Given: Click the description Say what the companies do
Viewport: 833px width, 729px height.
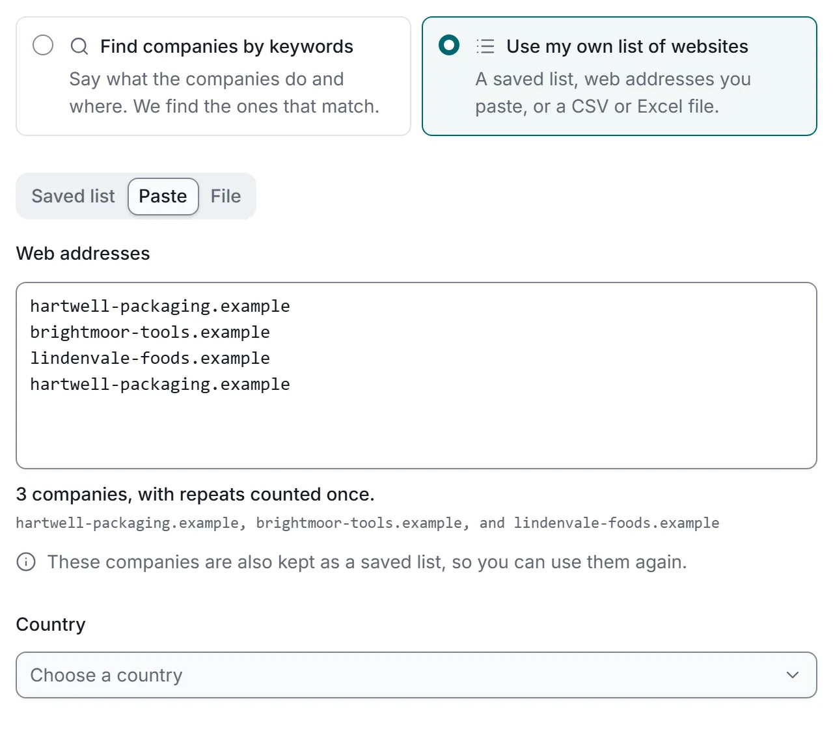Looking at the screenshot, I should point(224,92).
